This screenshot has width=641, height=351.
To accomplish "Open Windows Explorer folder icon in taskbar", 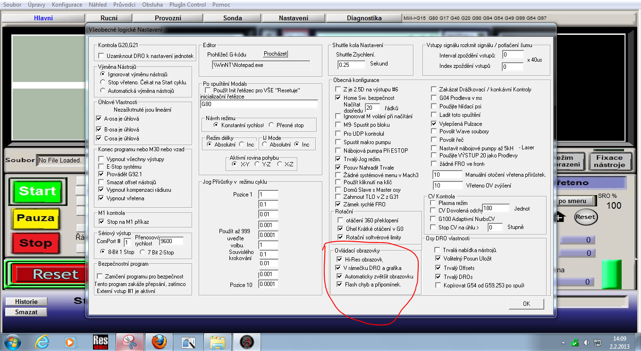I will pyautogui.click(x=217, y=341).
